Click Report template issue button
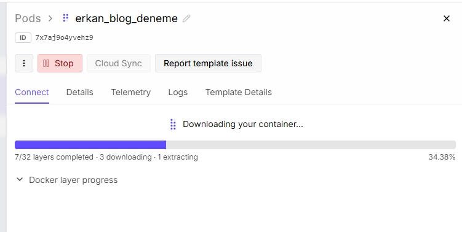This screenshot has height=232, width=462. pos(208,63)
